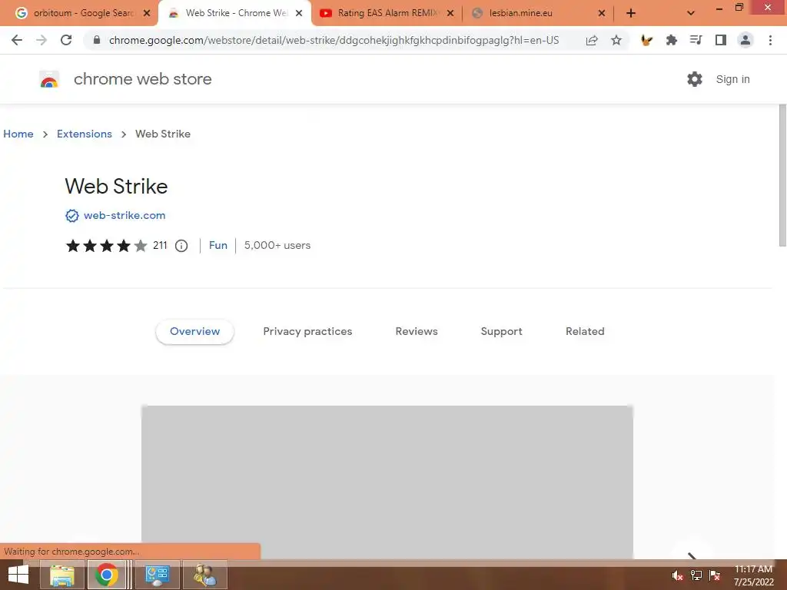
Task: Open a new browser tab
Action: [x=631, y=14]
